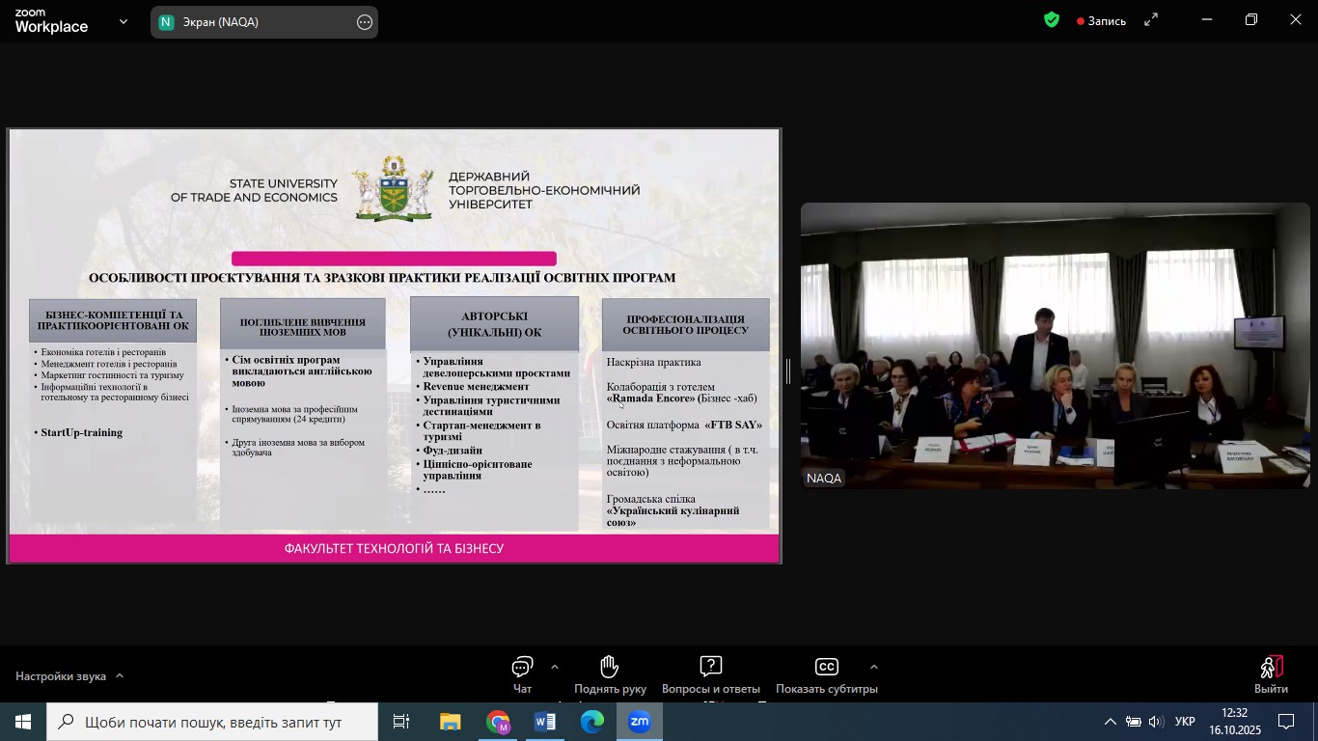The height and width of the screenshot is (741, 1318).
Task: Open the Q&A panel
Action: coord(710,673)
